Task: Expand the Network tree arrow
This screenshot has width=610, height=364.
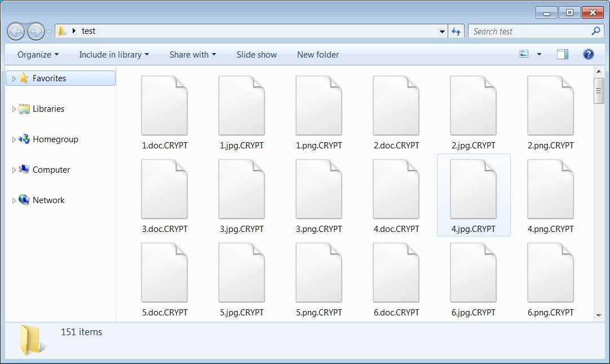Action: tap(14, 200)
